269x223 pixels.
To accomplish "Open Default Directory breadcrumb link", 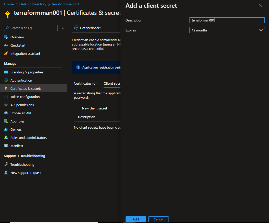I will coord(33,4).
